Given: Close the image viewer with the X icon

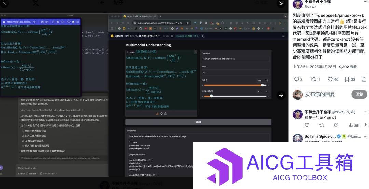Looking at the screenshot, I should click(x=4, y=3).
